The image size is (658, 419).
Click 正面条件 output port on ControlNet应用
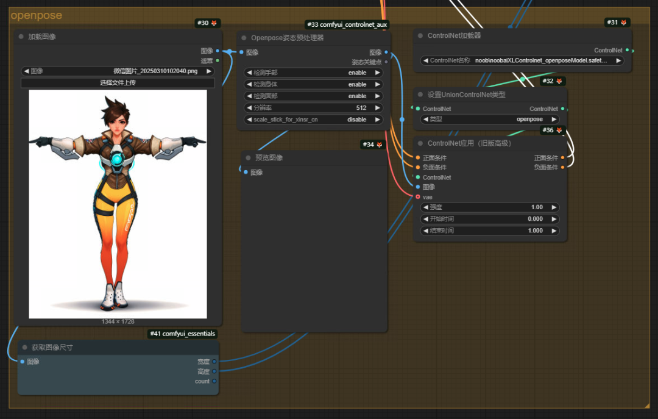[563, 158]
